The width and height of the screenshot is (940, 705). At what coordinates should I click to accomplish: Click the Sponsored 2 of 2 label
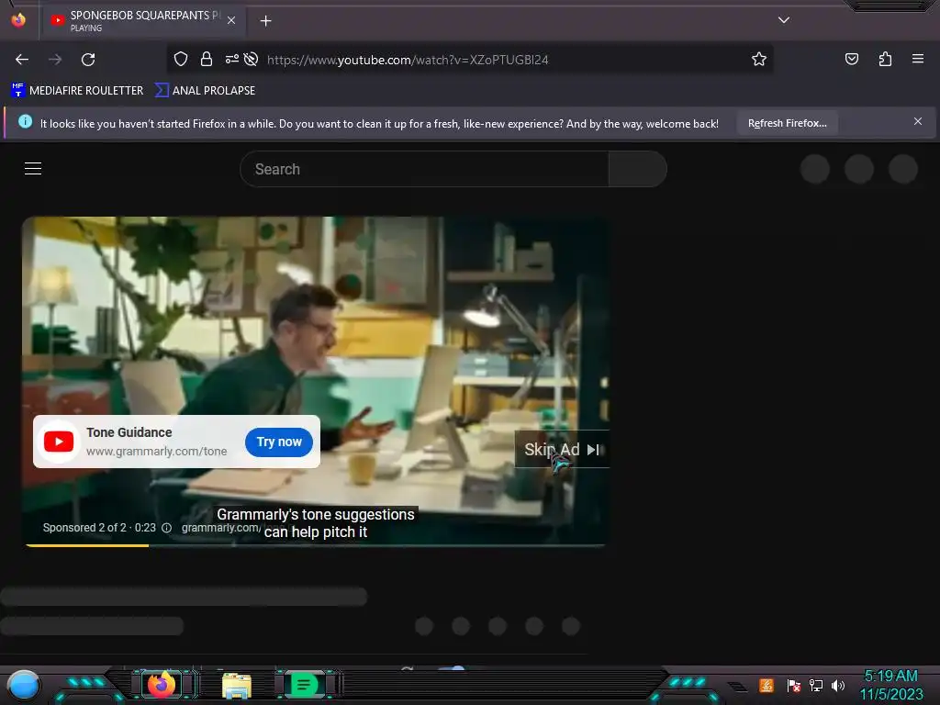(84, 528)
